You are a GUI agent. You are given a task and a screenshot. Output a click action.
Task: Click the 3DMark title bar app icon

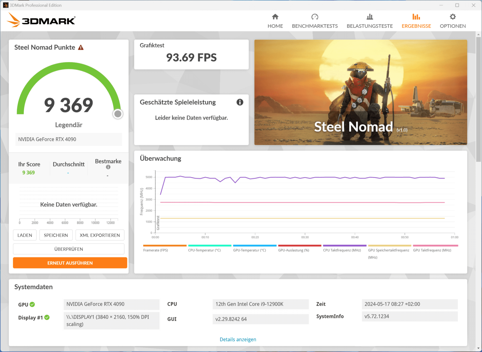click(6, 5)
